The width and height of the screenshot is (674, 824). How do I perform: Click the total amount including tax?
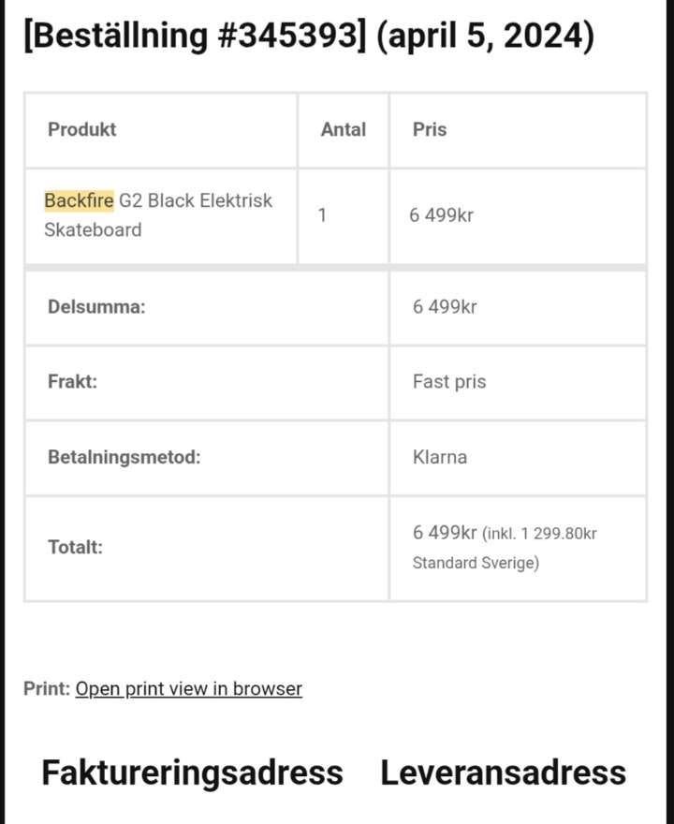446,533
